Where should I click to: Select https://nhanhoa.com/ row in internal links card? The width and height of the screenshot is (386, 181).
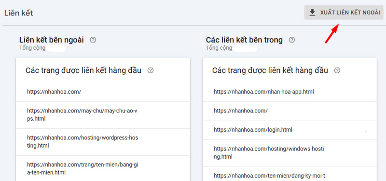(x=289, y=111)
